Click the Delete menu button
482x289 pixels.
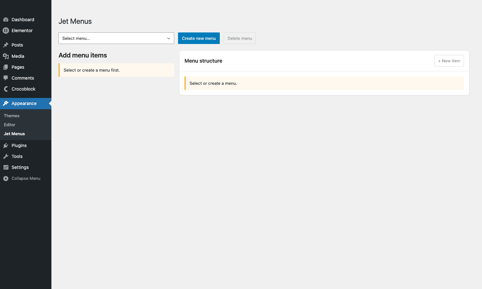click(x=240, y=38)
